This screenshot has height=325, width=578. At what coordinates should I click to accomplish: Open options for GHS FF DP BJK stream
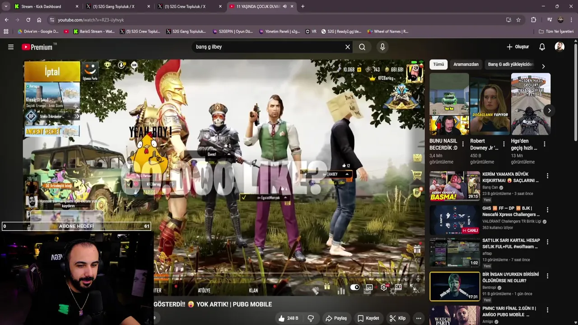547,210
